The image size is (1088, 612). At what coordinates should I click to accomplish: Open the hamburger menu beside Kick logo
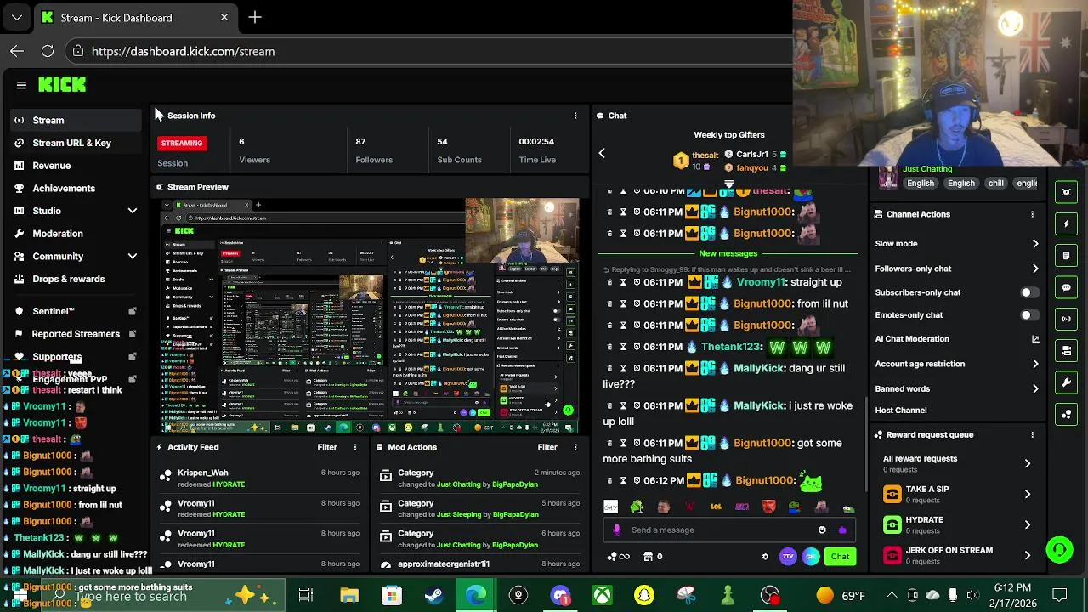click(x=21, y=85)
